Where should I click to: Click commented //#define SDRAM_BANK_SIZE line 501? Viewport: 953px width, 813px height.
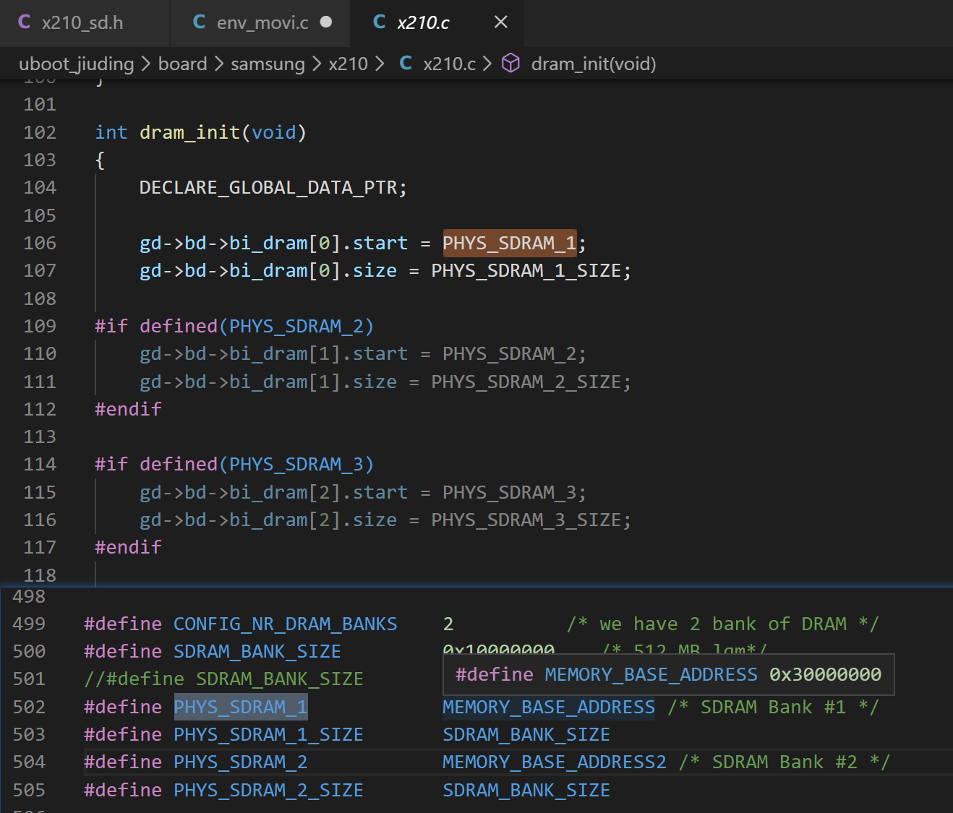pos(223,679)
